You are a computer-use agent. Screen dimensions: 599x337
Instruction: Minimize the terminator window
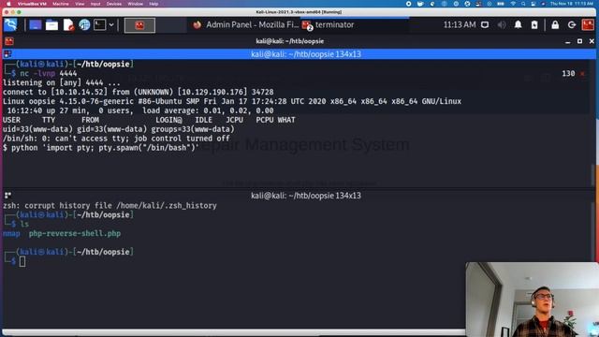(568, 41)
